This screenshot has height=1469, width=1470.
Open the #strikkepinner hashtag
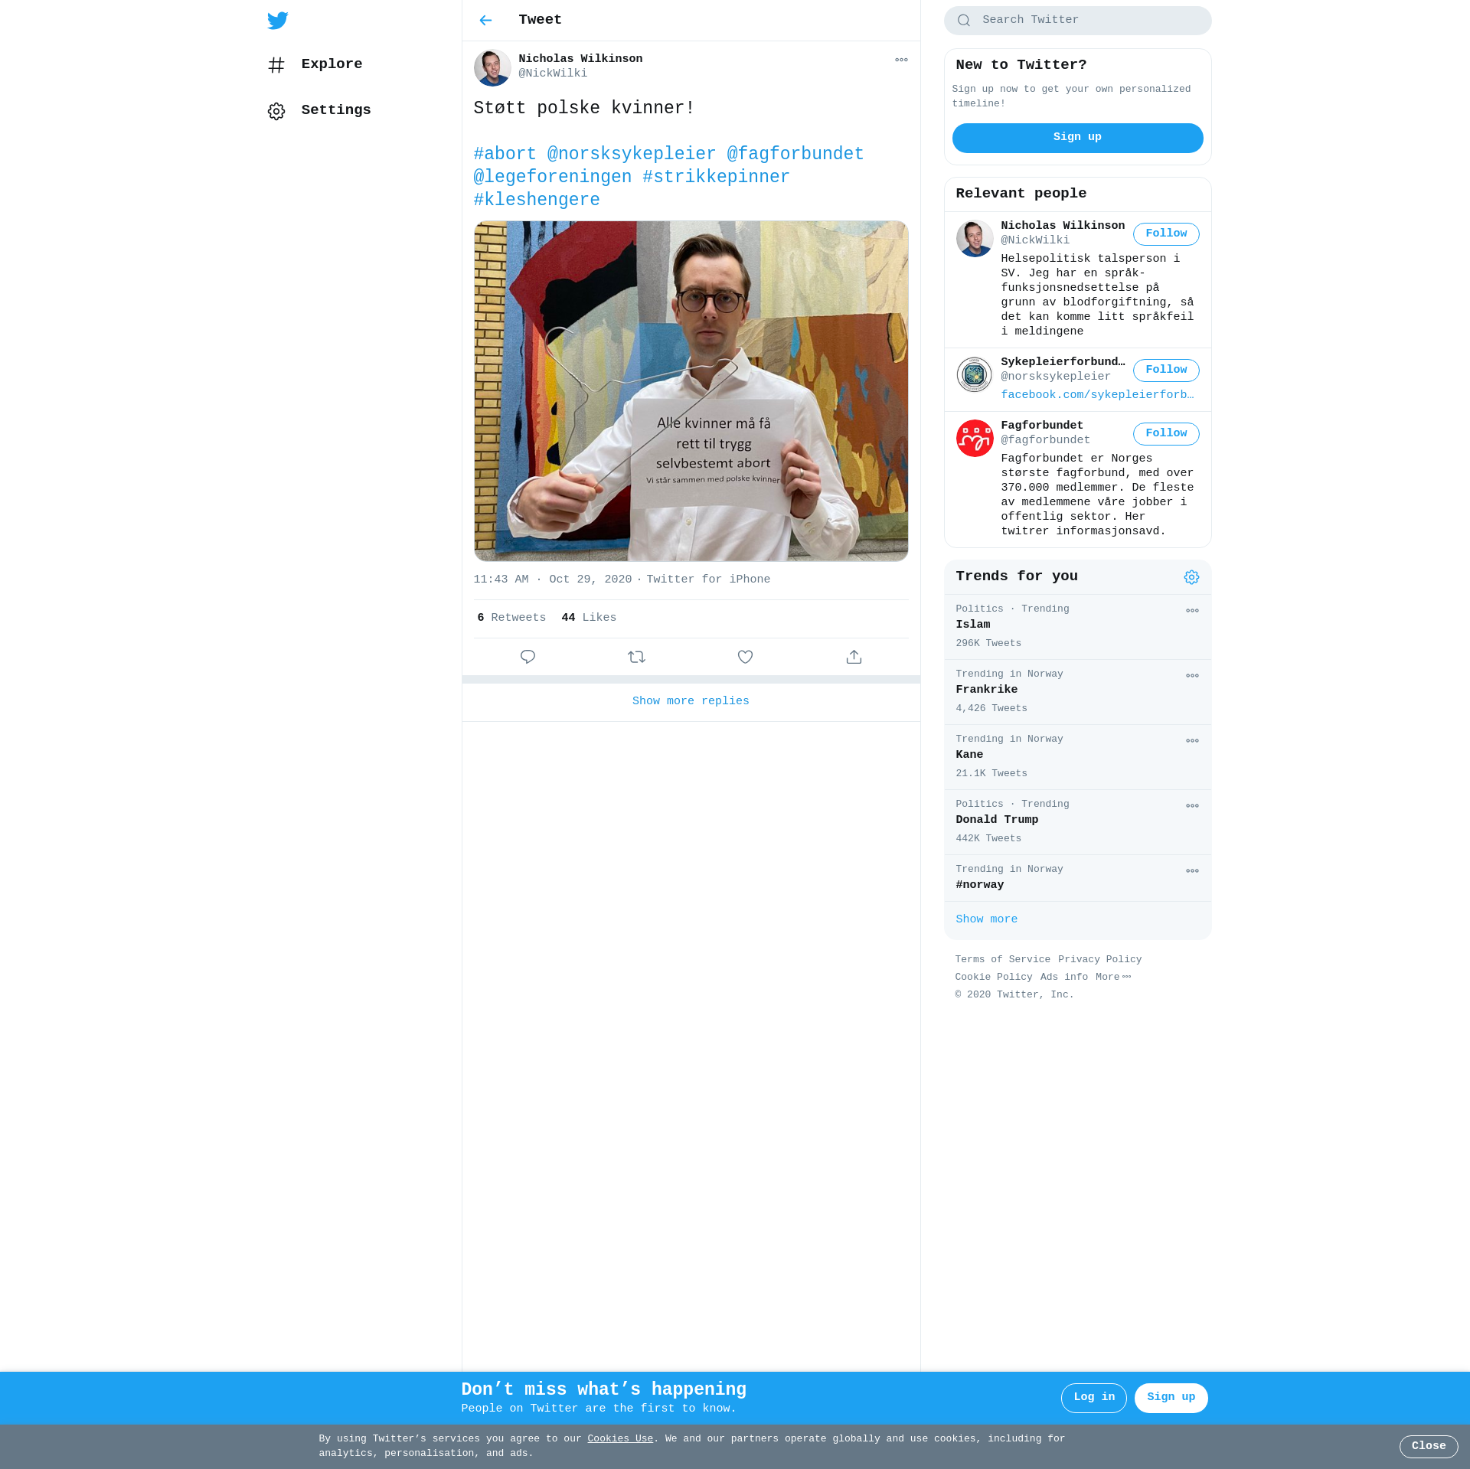[x=716, y=177]
